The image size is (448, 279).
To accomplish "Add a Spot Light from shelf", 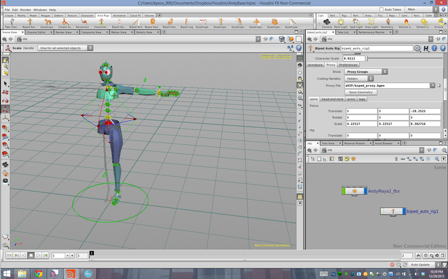I will (356, 23).
